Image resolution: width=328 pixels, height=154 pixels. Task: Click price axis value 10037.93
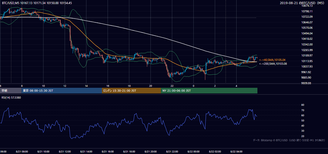(x=307, y=66)
